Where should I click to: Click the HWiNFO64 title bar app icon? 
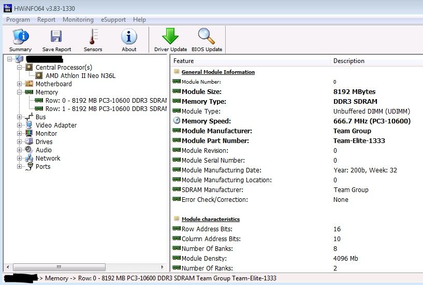(8, 8)
